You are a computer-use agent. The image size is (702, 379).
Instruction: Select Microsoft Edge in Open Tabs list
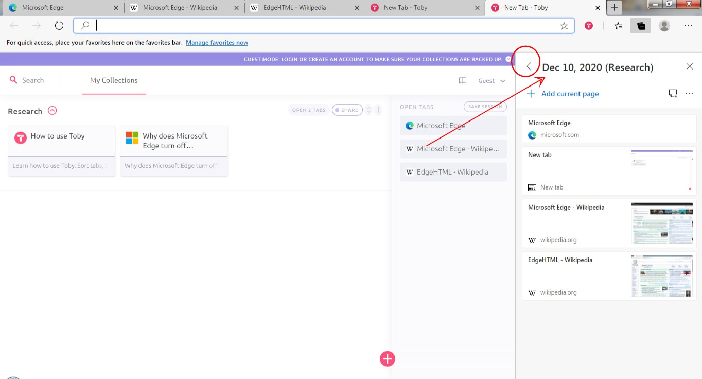click(x=453, y=126)
